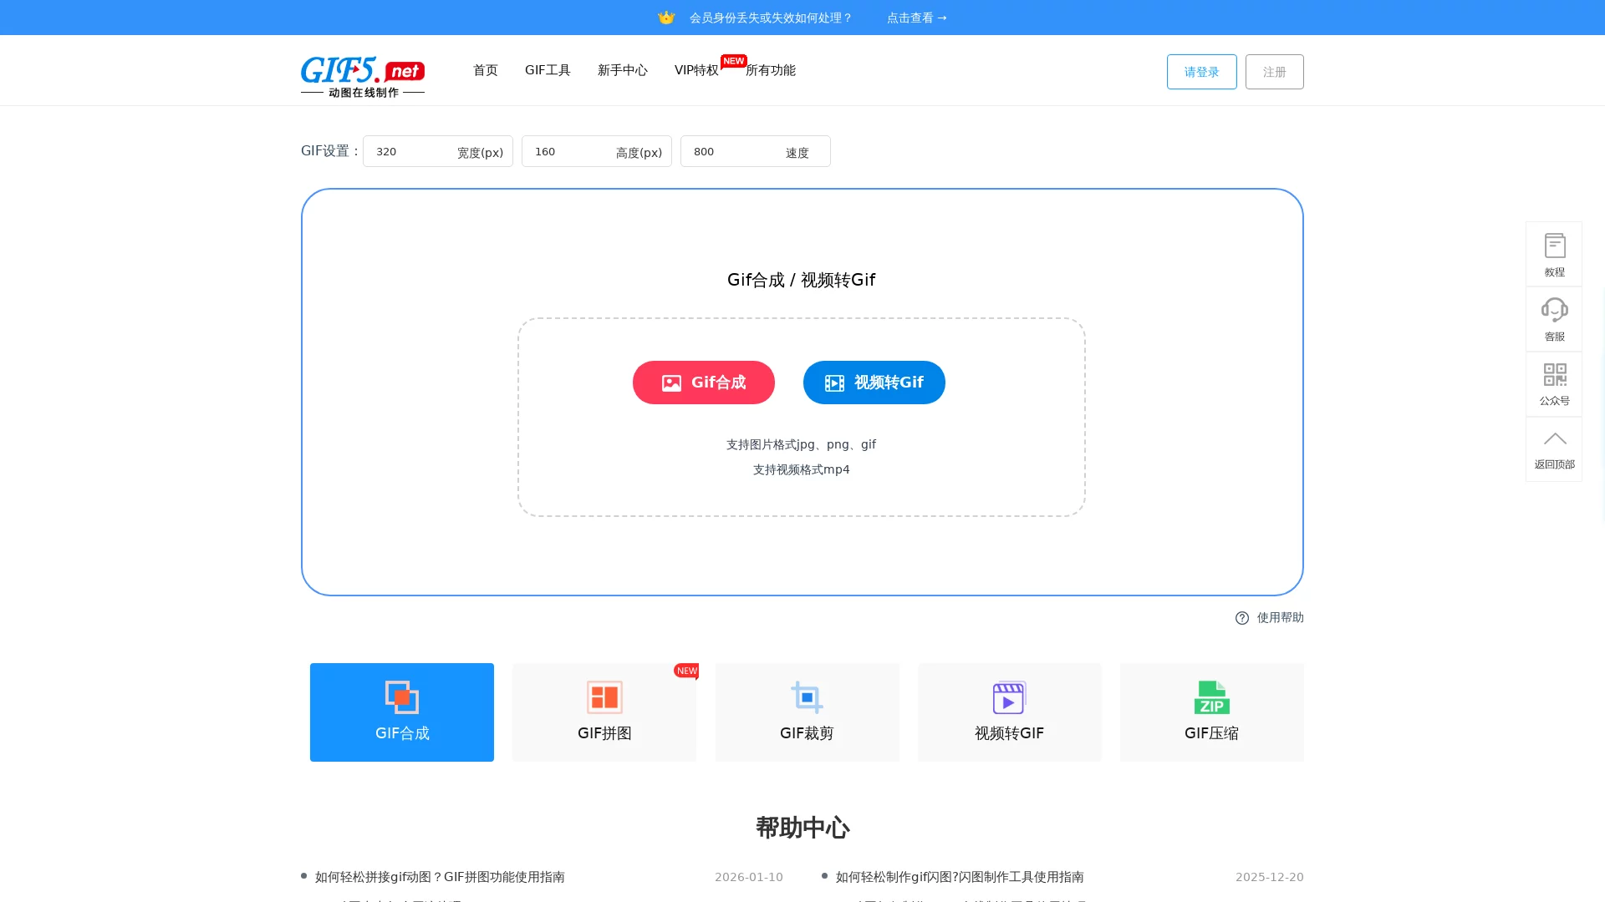Click the GIF5.net site logo
Viewport: 1605px width, 902px height.
tap(362, 76)
